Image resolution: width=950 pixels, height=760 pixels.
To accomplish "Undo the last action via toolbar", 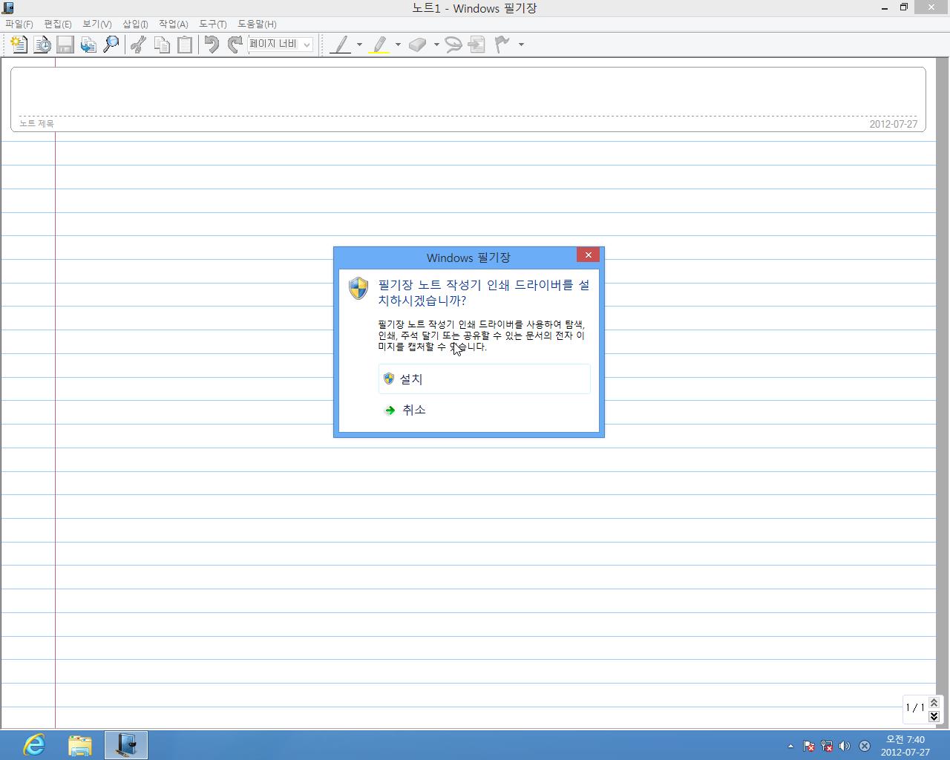I will (x=212, y=45).
